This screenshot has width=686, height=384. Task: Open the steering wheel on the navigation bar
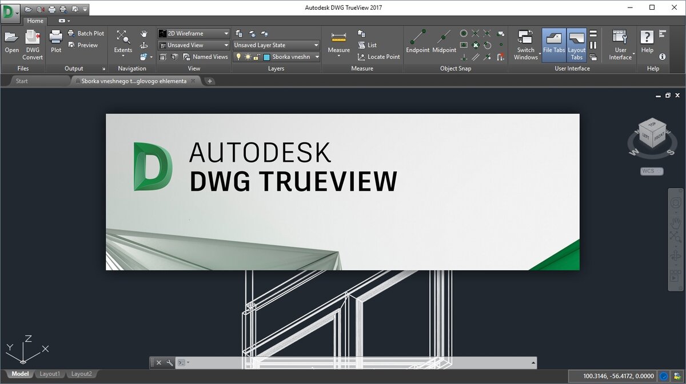click(676, 203)
